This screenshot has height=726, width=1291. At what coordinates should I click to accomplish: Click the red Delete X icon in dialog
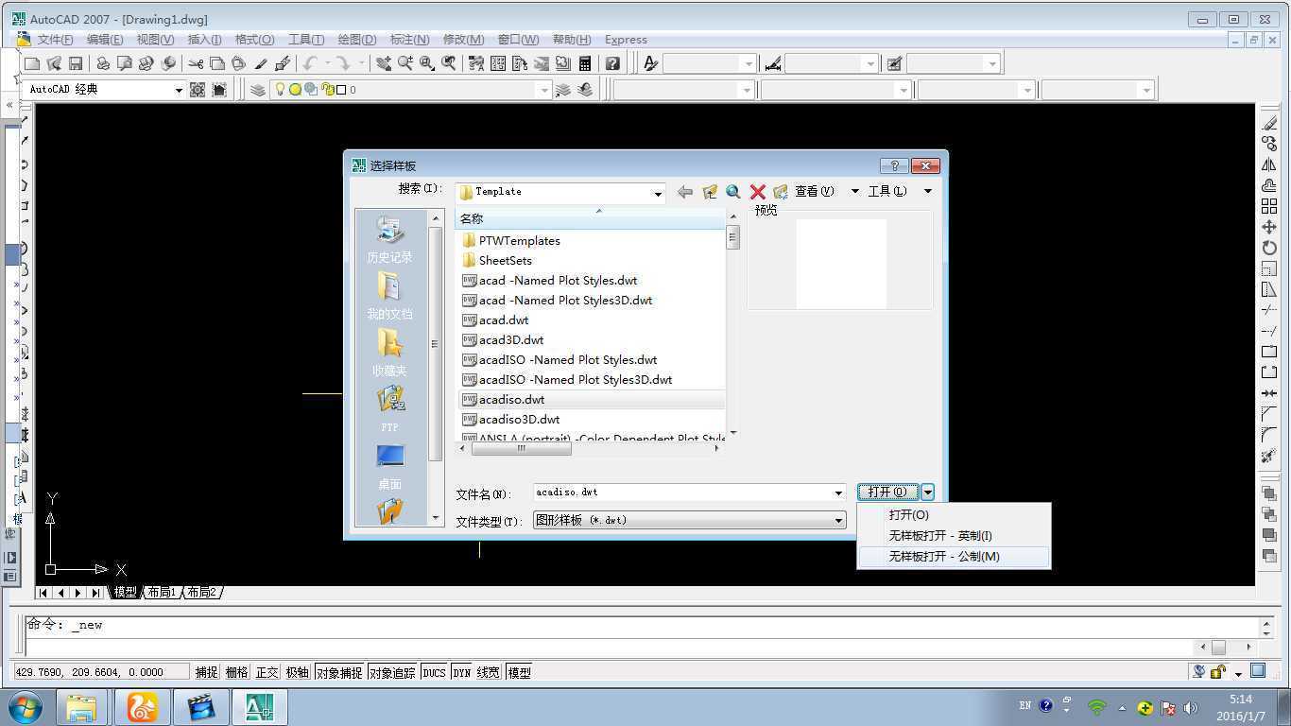[757, 191]
